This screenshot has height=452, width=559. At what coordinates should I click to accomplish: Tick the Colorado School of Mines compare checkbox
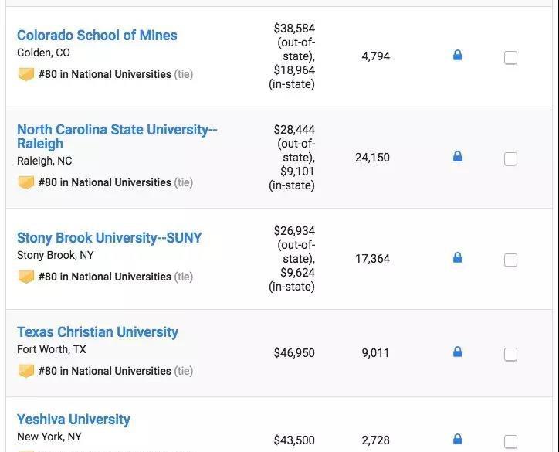510,57
